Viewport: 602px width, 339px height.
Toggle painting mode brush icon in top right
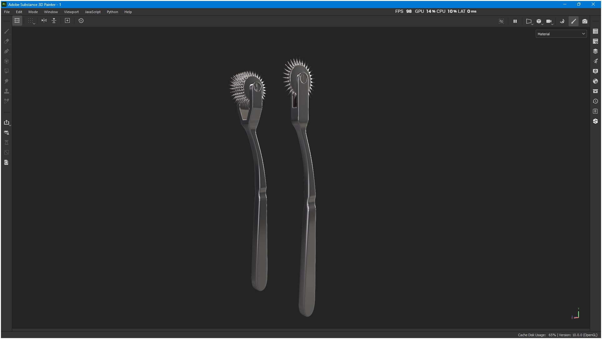pos(574,21)
